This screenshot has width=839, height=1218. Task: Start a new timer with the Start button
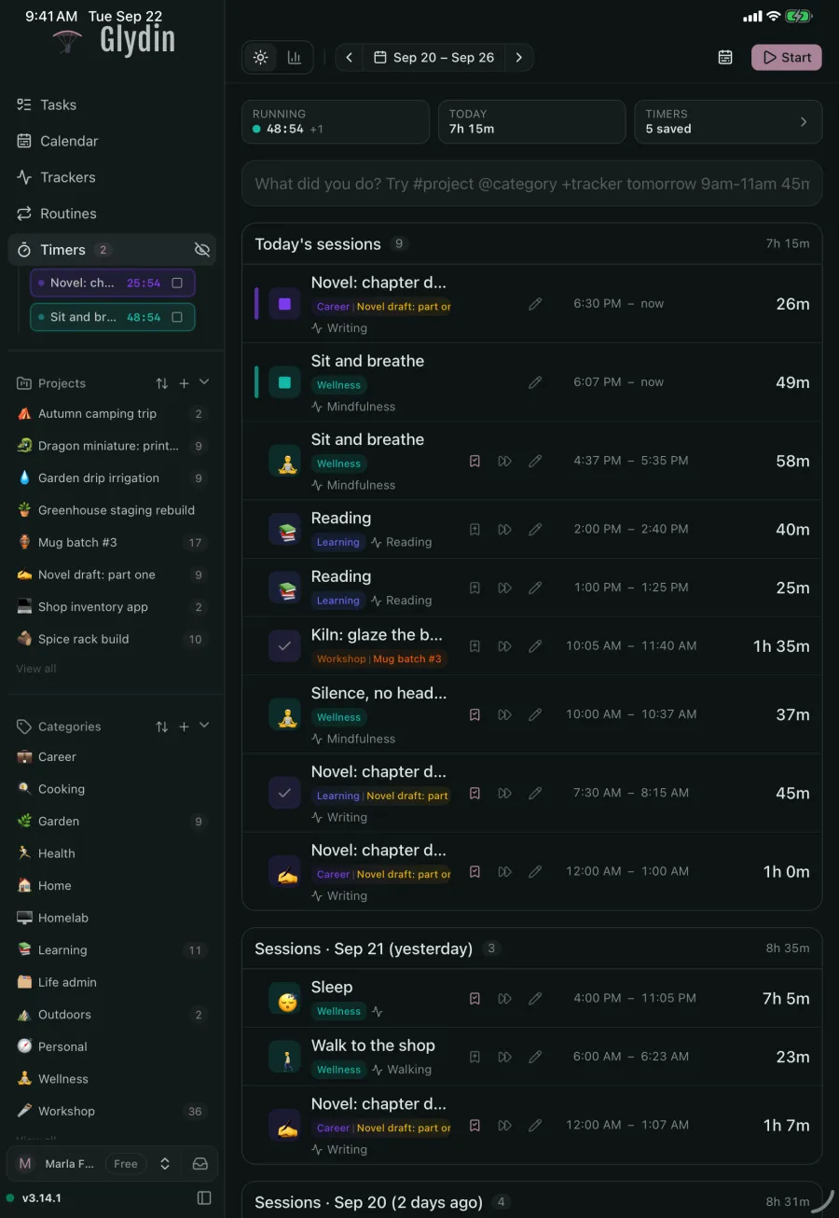787,57
